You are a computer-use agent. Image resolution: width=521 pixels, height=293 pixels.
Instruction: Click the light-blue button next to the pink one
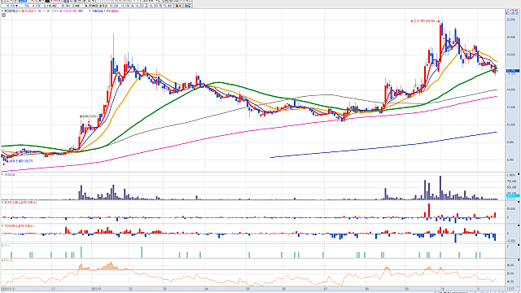pyautogui.click(x=188, y=6)
